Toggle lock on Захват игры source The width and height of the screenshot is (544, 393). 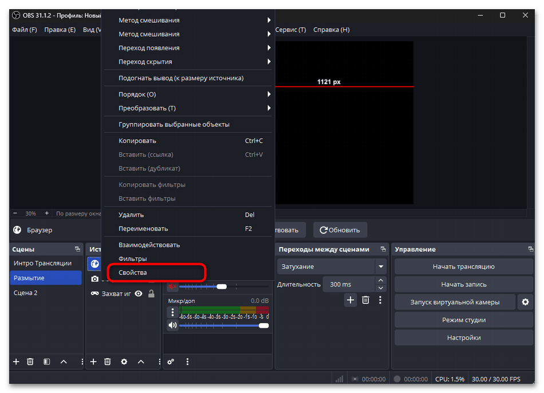tap(151, 293)
